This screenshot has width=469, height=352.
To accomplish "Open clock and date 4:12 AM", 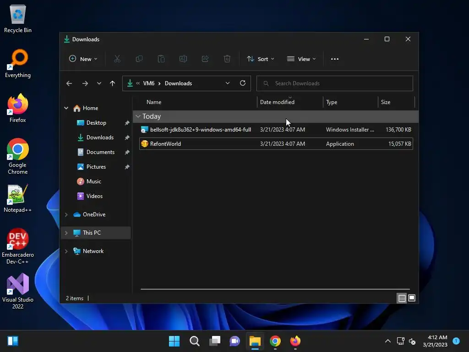I will [435, 341].
